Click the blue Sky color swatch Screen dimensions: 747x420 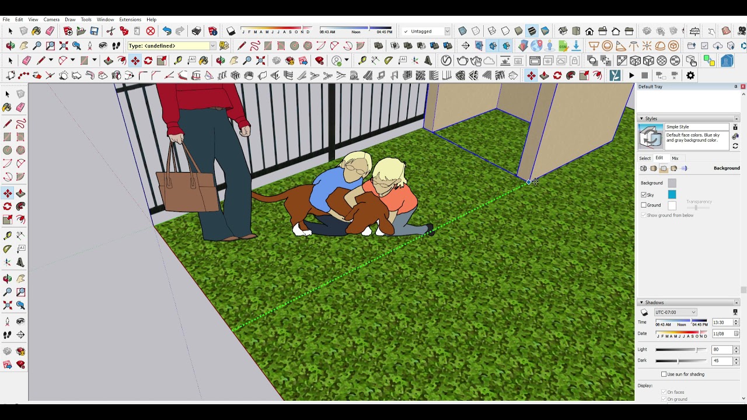coord(672,194)
